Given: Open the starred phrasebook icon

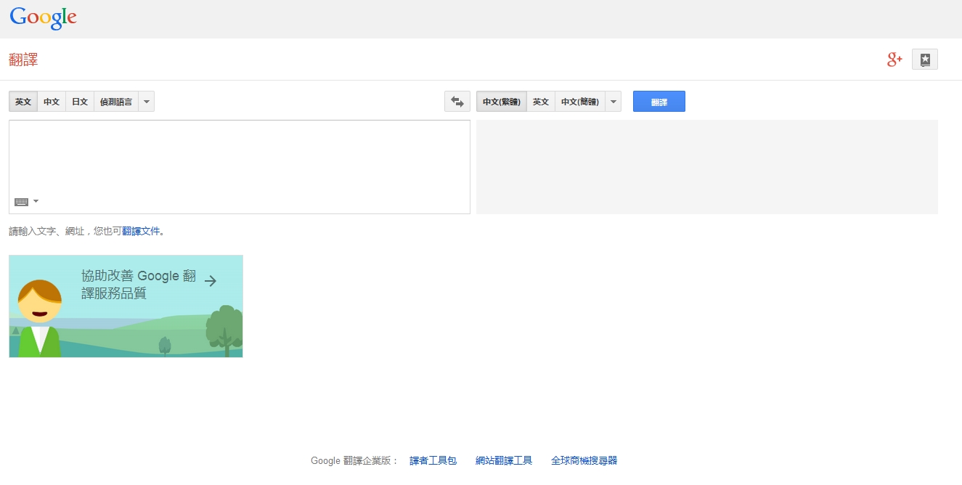Looking at the screenshot, I should [x=925, y=60].
